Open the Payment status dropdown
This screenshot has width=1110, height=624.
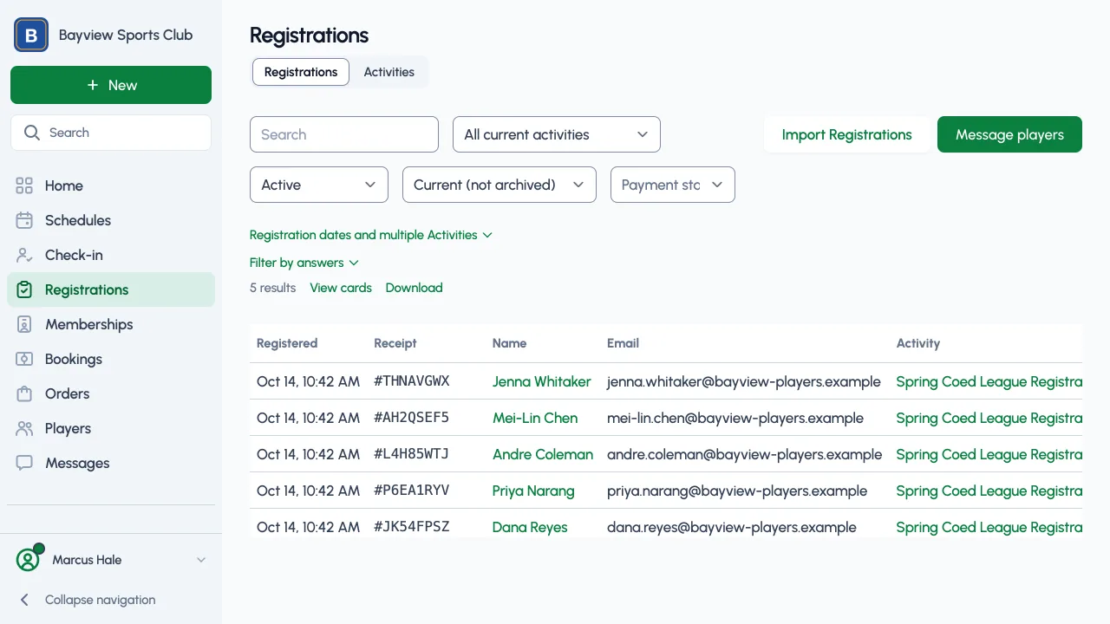(673, 185)
